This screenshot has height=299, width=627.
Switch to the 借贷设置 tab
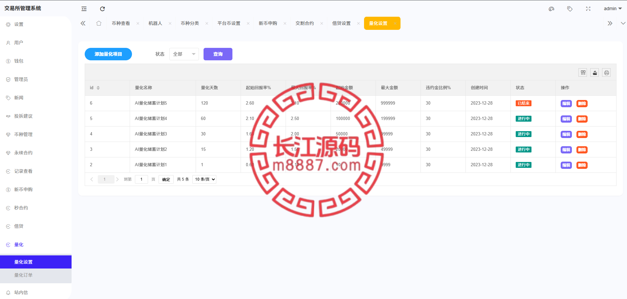coord(341,23)
